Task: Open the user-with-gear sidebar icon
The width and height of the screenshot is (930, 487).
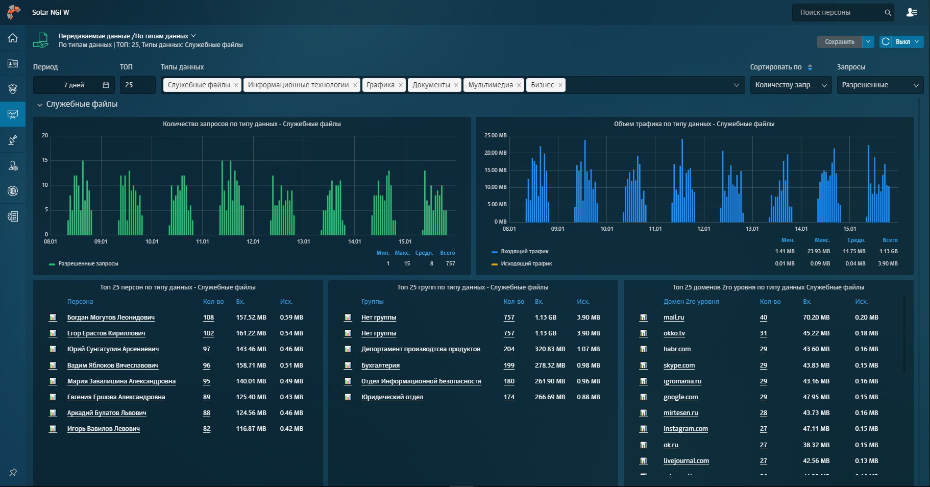Action: click(13, 165)
